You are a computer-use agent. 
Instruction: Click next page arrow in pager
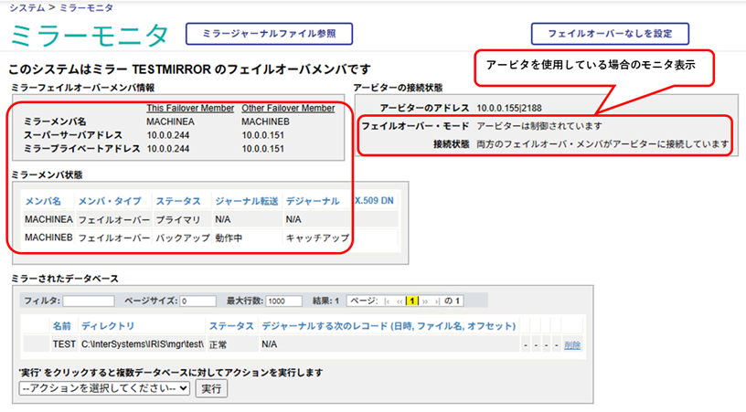coord(425,301)
